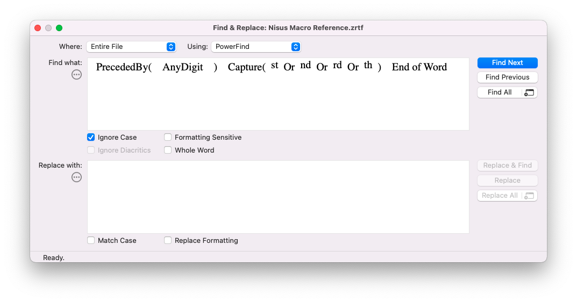Open the Using 'PowerFind' dropdown

[256, 47]
